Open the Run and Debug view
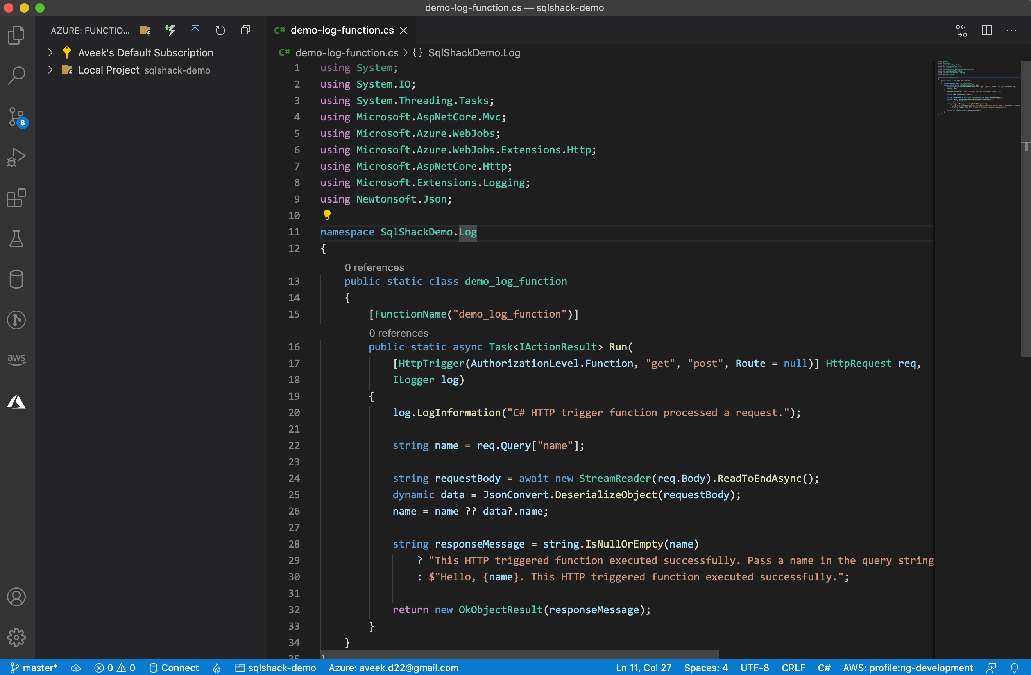The image size is (1031, 675). click(16, 157)
